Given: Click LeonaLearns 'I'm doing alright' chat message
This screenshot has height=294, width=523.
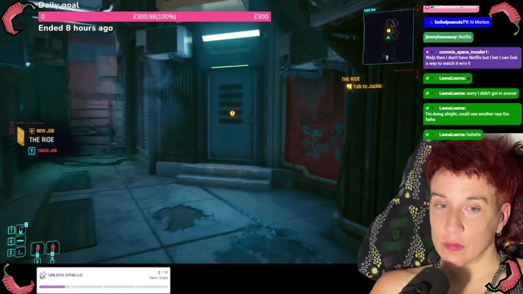Looking at the screenshot, I should point(472,114).
